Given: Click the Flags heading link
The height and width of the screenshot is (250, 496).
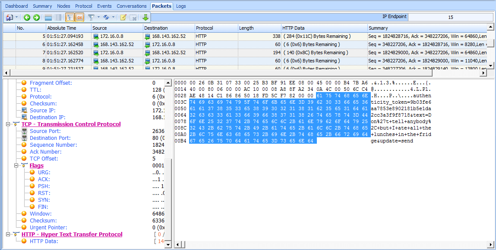Looking at the screenshot, I should [37, 166].
